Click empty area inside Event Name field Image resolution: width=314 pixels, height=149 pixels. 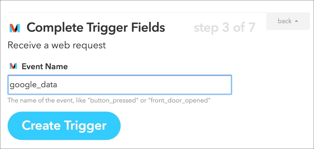click(144, 85)
